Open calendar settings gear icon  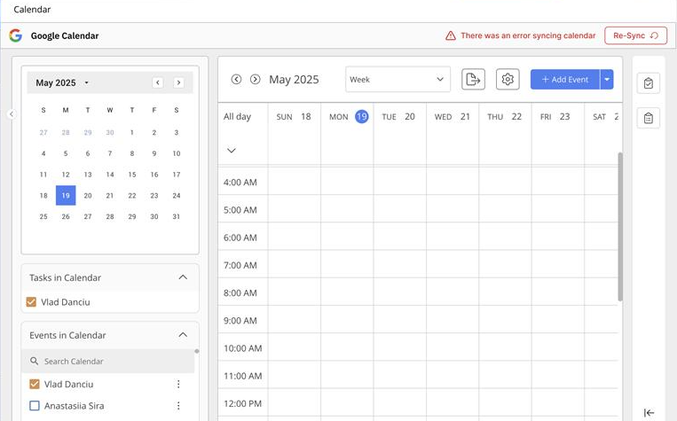coord(508,80)
